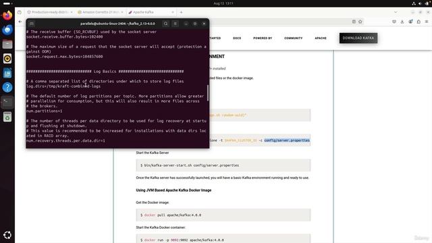Open Firefox application menu
The image size is (432, 243).
coord(427,22)
